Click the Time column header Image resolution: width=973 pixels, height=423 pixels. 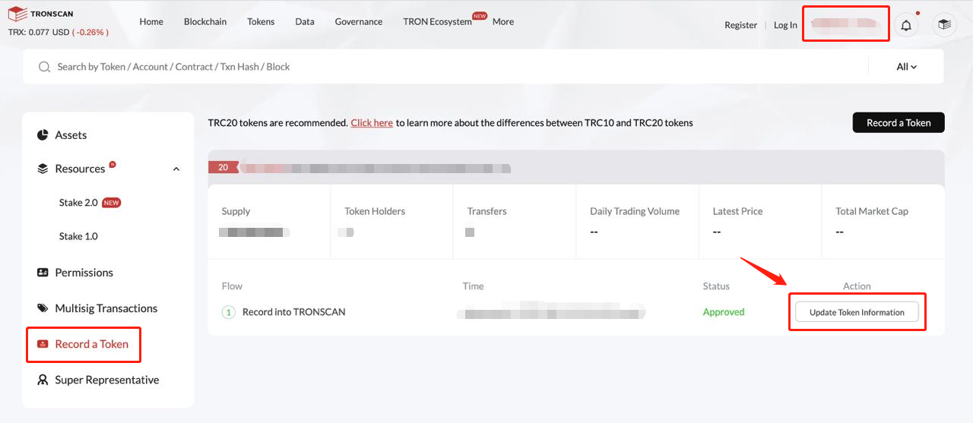pos(473,286)
